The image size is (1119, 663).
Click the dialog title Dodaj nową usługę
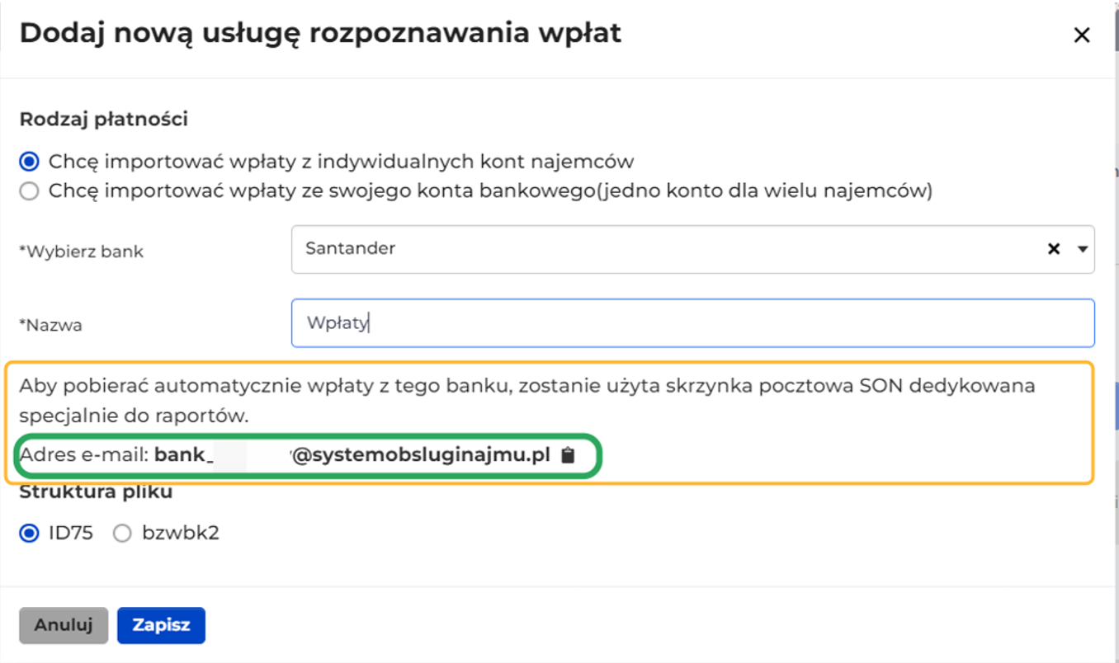[x=320, y=34]
